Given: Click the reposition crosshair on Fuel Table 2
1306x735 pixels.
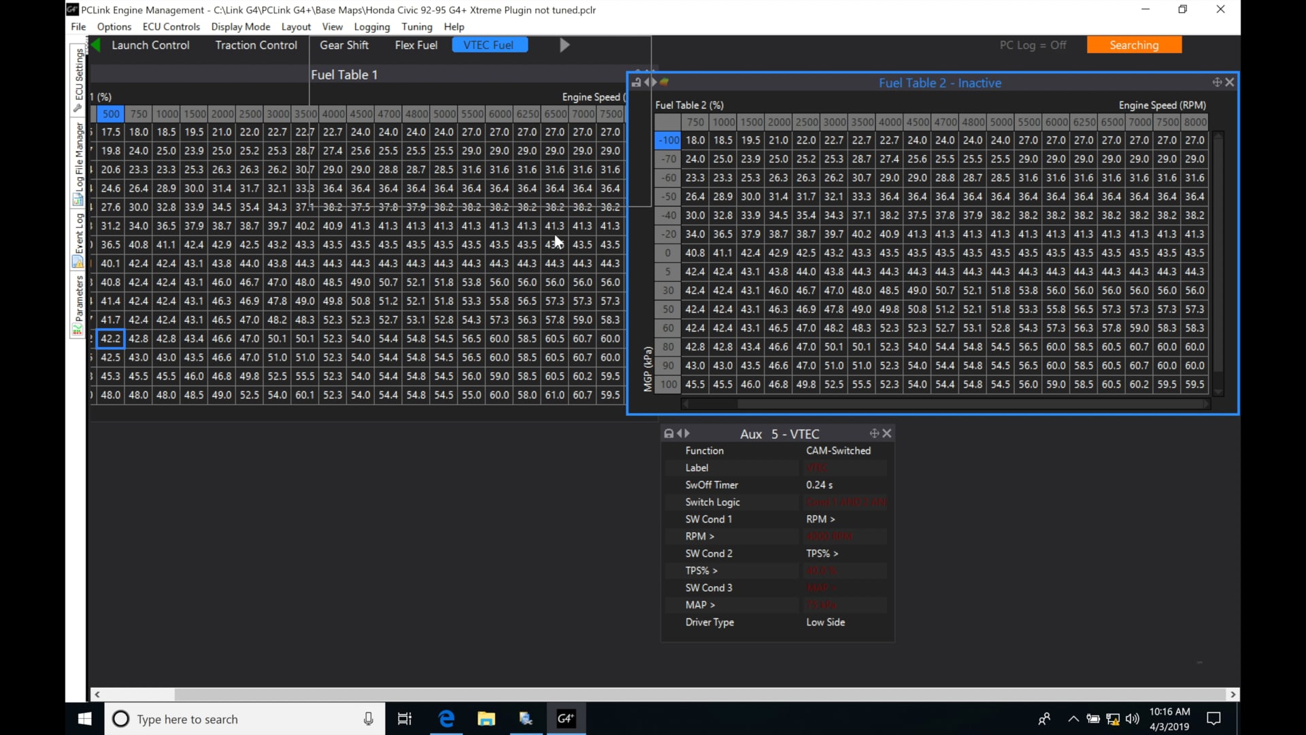Looking at the screenshot, I should [x=1216, y=82].
